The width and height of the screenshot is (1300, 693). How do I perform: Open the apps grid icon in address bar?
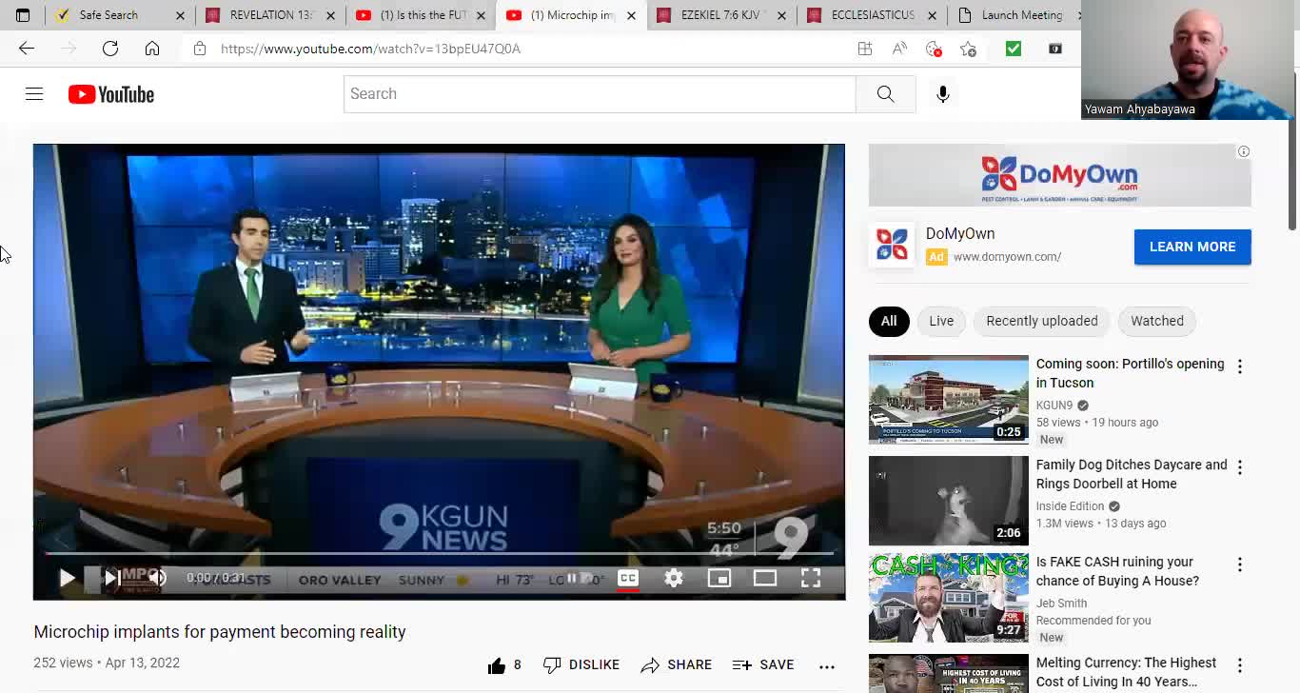865,49
